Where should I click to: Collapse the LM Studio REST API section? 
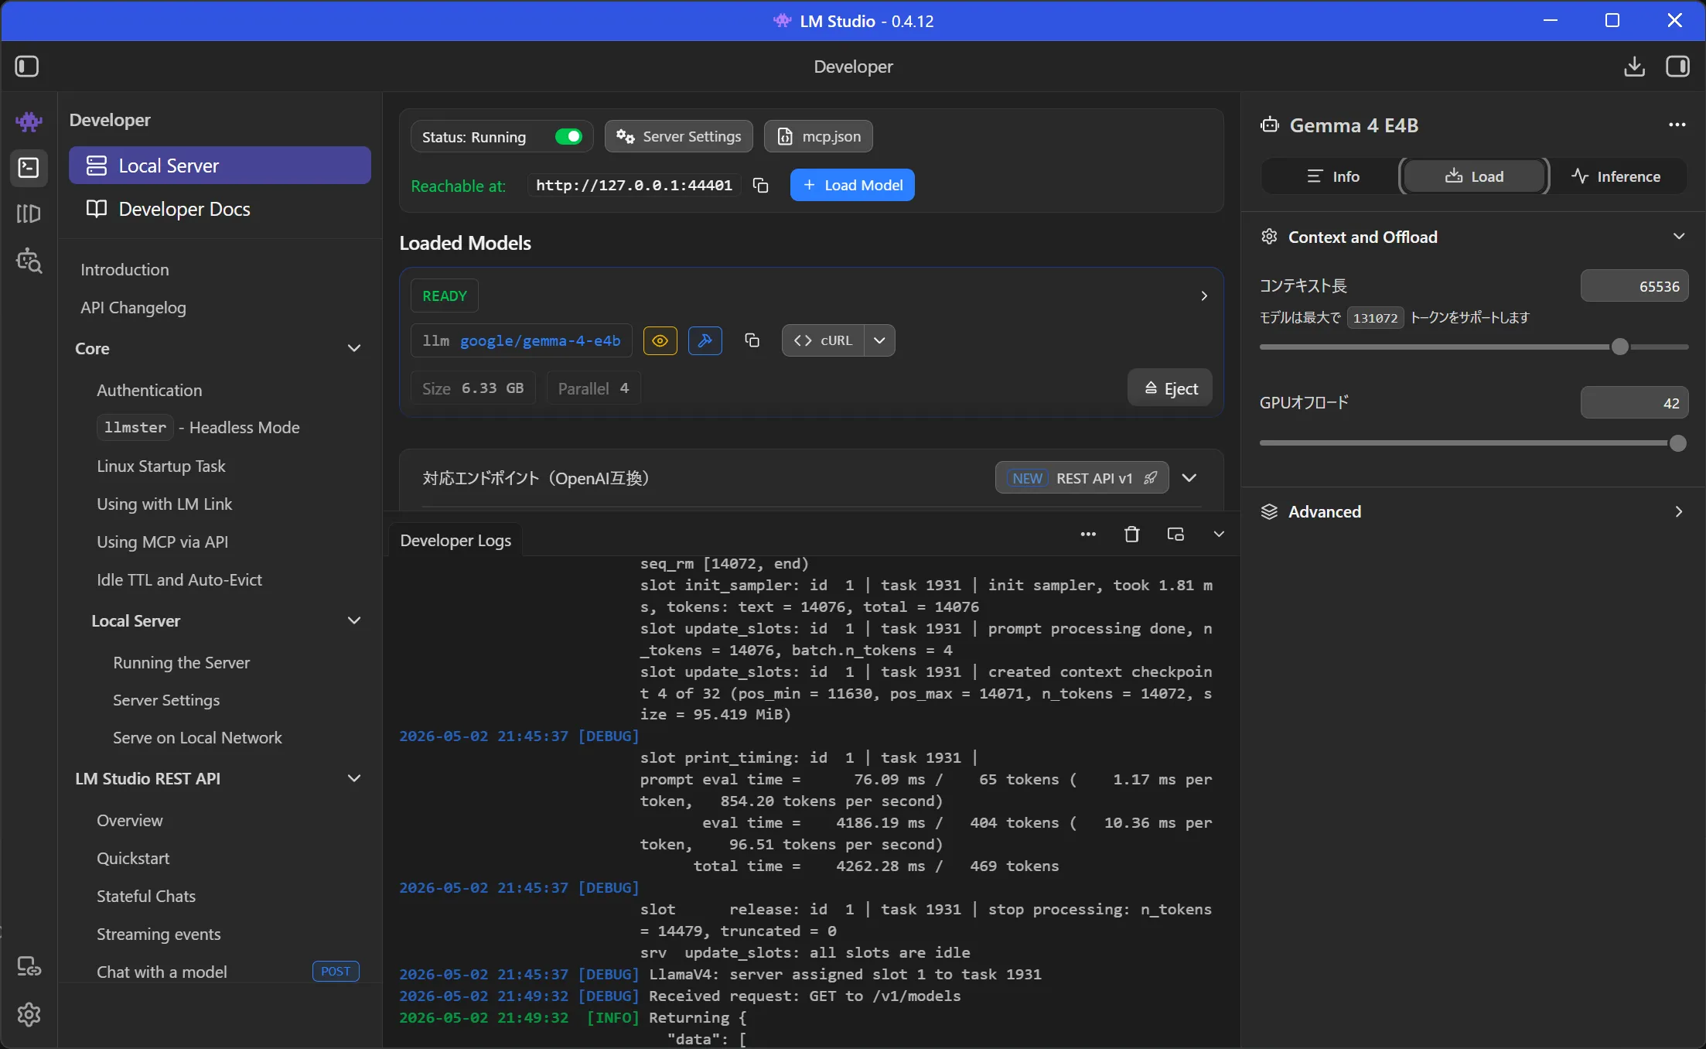click(354, 778)
